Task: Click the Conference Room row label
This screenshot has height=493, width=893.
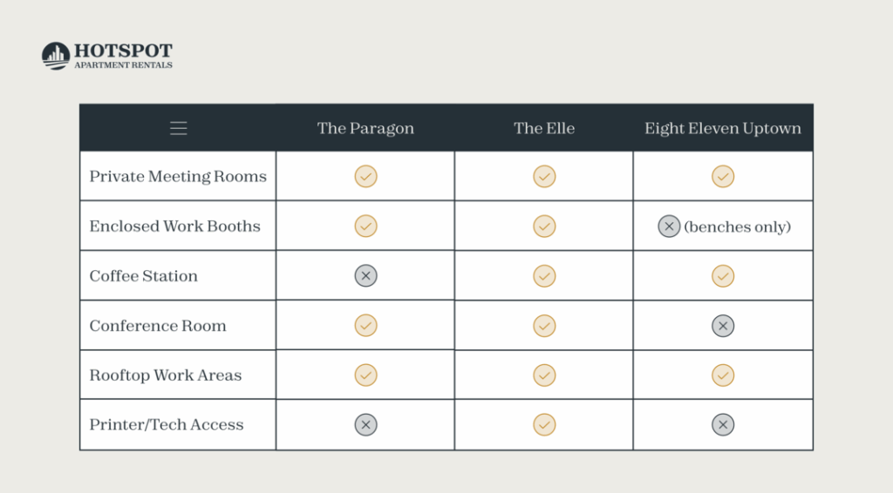Action: (x=158, y=326)
